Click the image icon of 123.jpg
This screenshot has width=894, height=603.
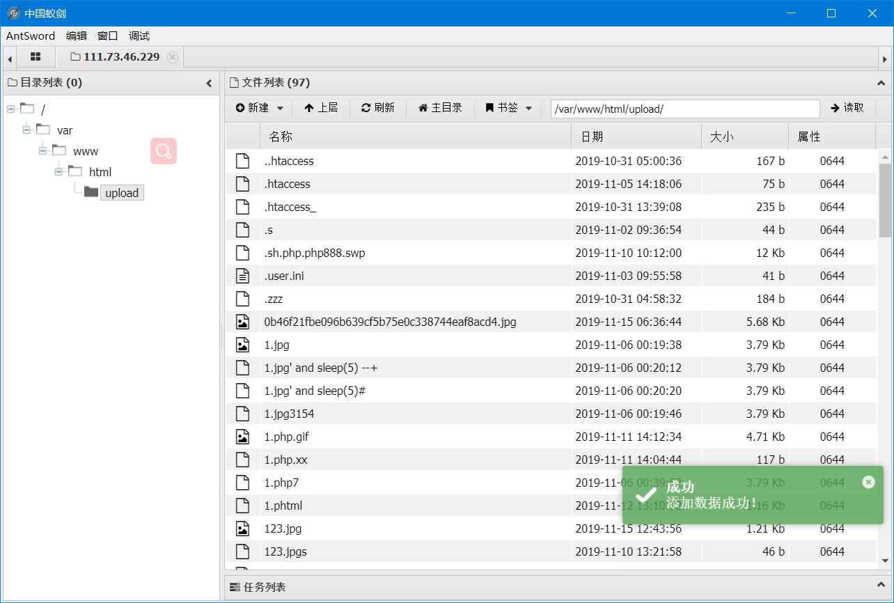tap(242, 528)
